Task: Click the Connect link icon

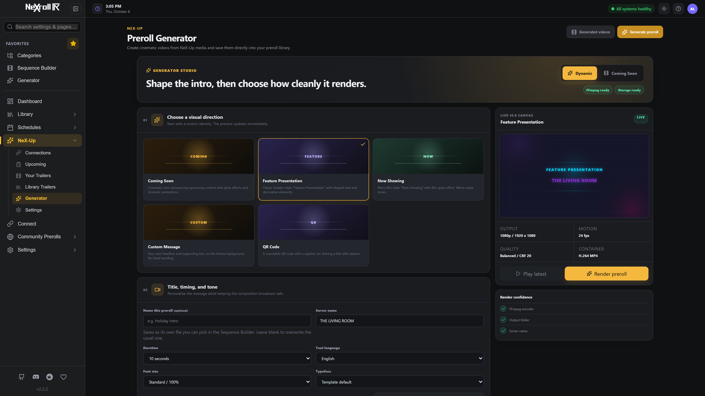Action: click(x=10, y=224)
